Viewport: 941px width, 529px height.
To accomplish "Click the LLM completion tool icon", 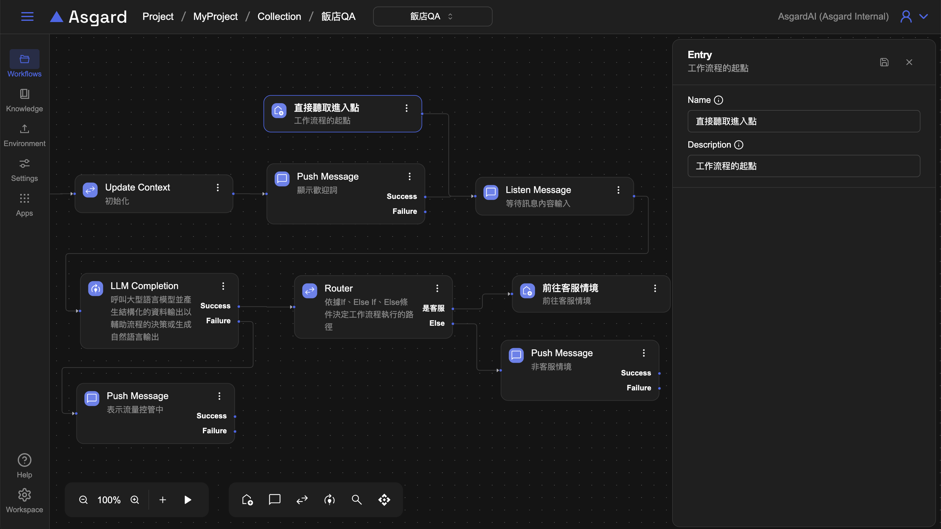I will (x=330, y=499).
